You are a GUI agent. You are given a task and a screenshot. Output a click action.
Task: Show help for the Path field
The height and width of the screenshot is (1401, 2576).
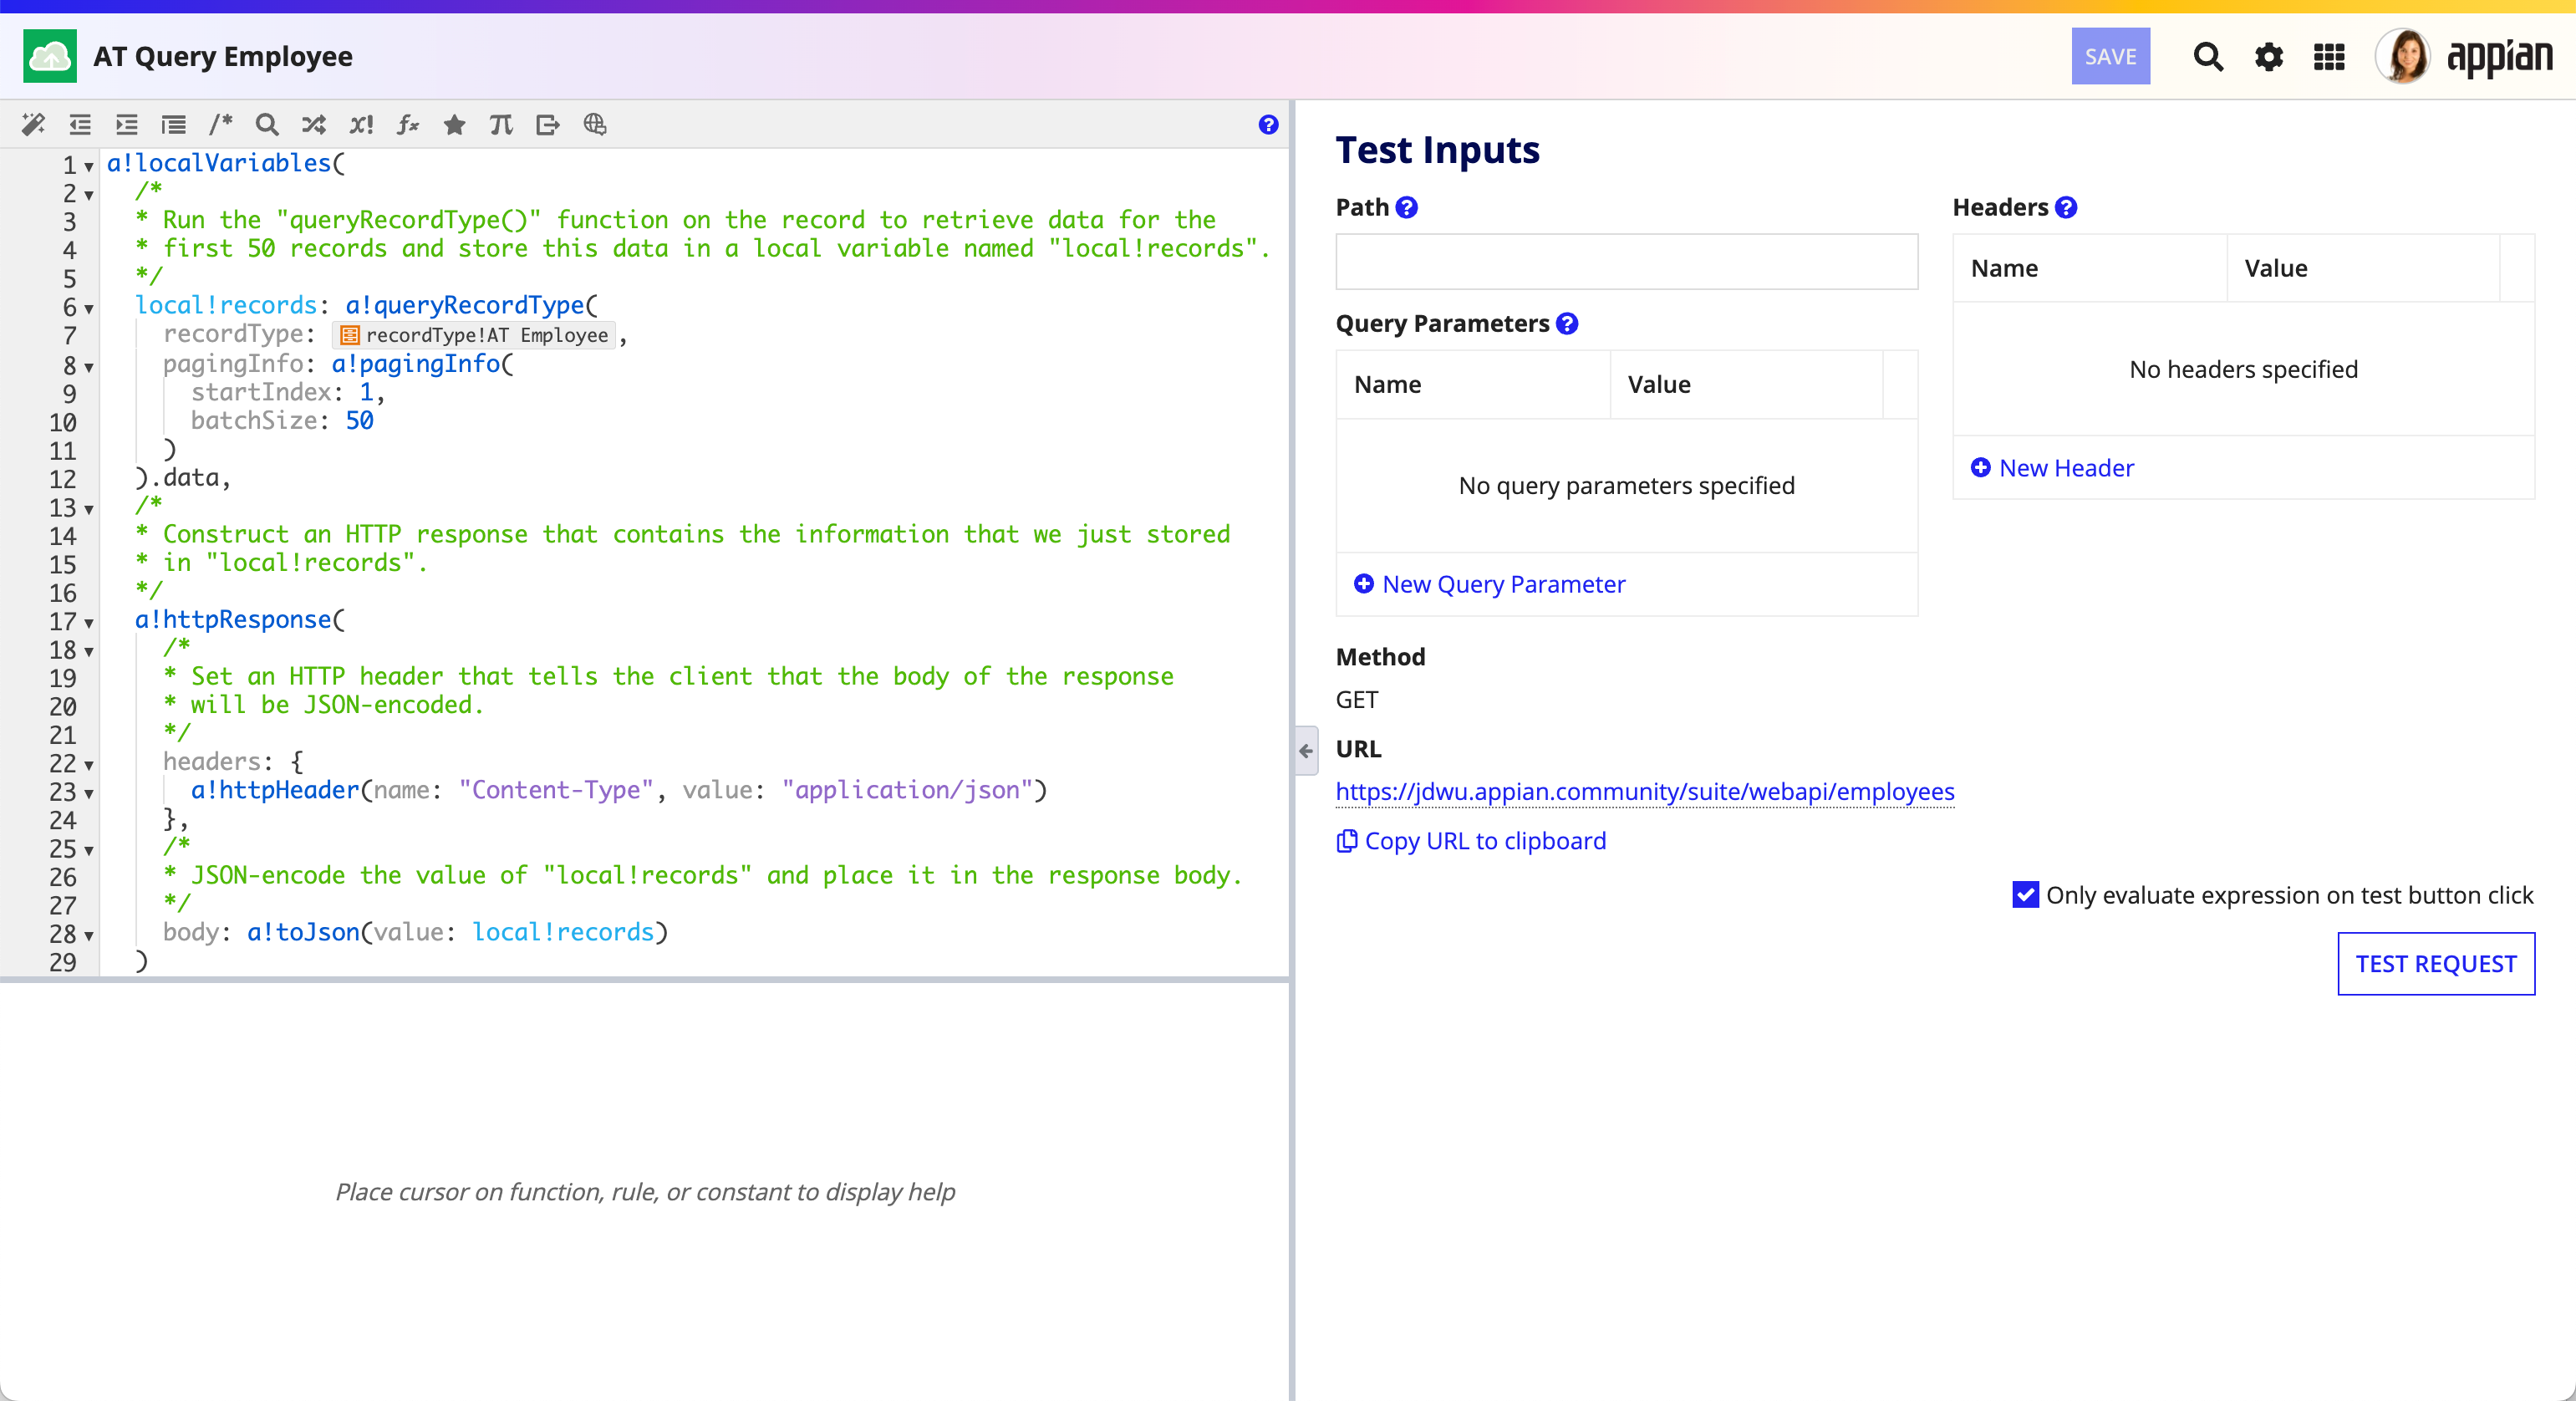coord(1406,207)
